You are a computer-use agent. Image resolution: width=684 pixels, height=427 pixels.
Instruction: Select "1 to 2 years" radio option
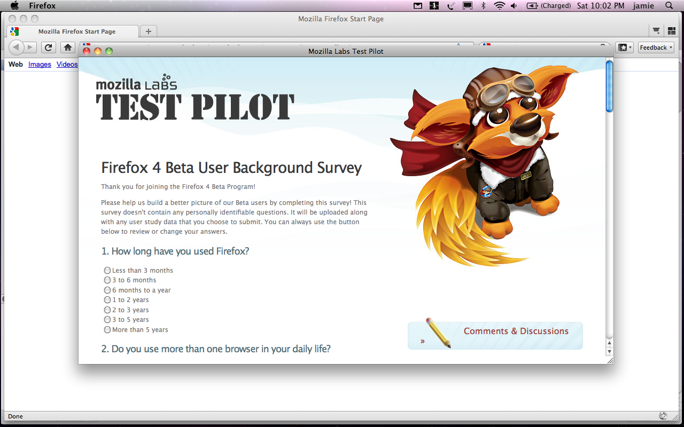tap(107, 300)
